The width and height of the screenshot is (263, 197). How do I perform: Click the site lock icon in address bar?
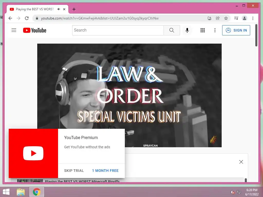[37, 18]
